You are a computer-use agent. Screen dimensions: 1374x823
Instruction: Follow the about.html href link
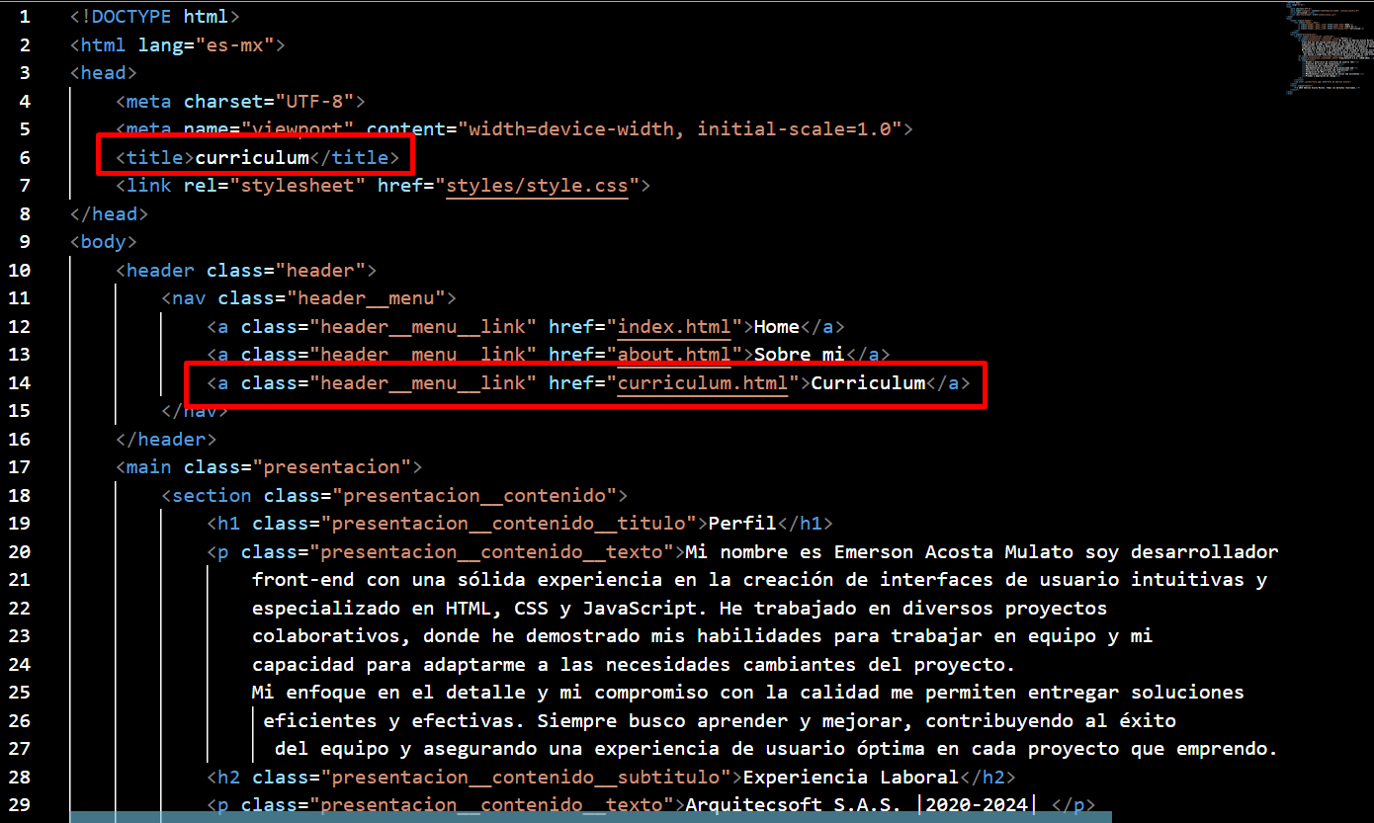pyautogui.click(x=674, y=354)
